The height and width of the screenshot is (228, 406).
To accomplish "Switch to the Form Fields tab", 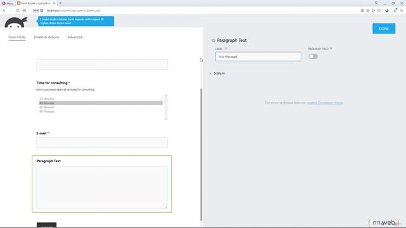I will coord(17,37).
